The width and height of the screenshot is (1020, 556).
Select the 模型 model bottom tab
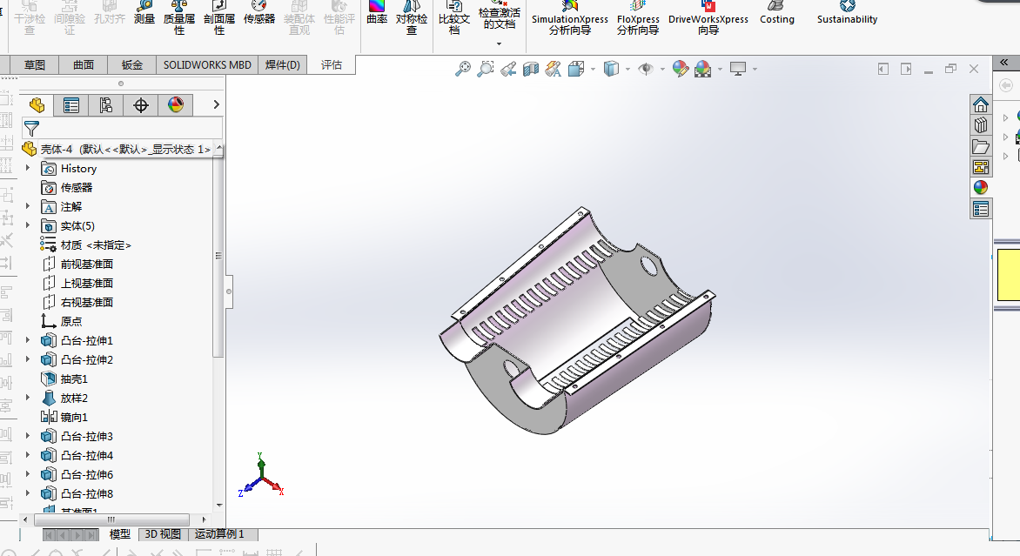[120, 534]
